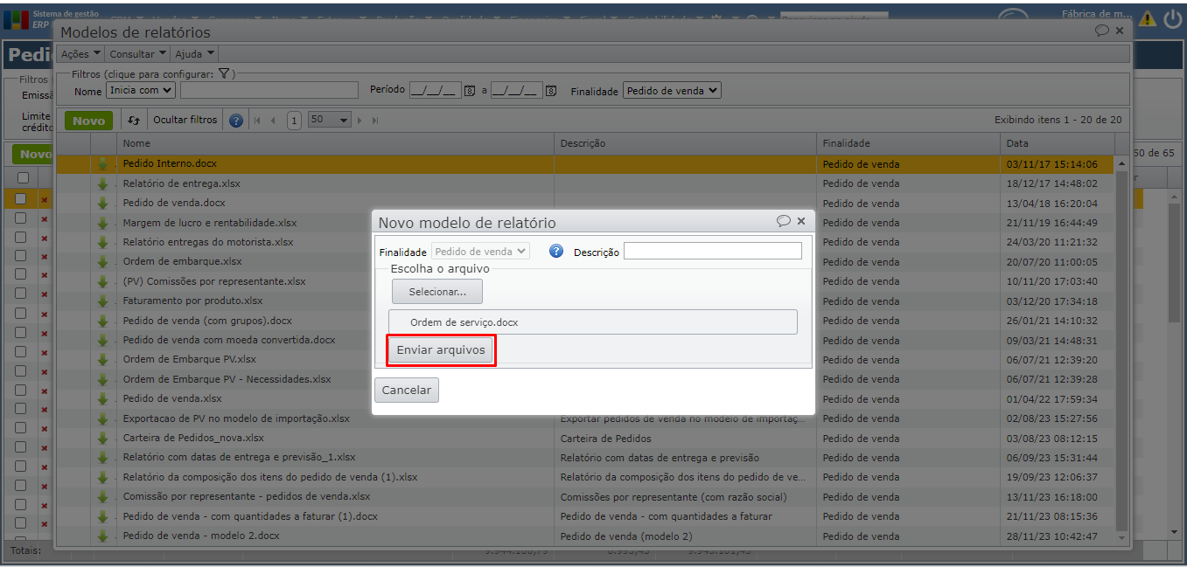The width and height of the screenshot is (1187, 567).
Task: Select row 'Exportacao de PV no modelo de importação.xlsx'
Action: 585,418
